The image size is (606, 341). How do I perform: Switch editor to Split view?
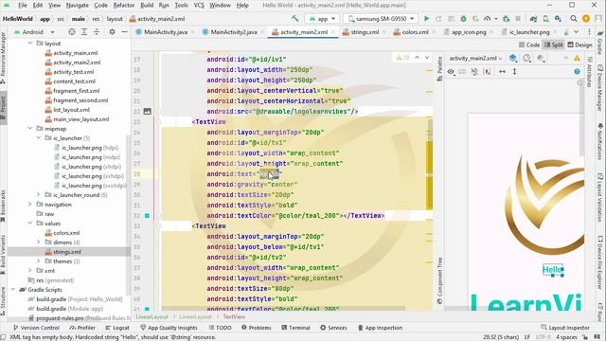pos(553,45)
